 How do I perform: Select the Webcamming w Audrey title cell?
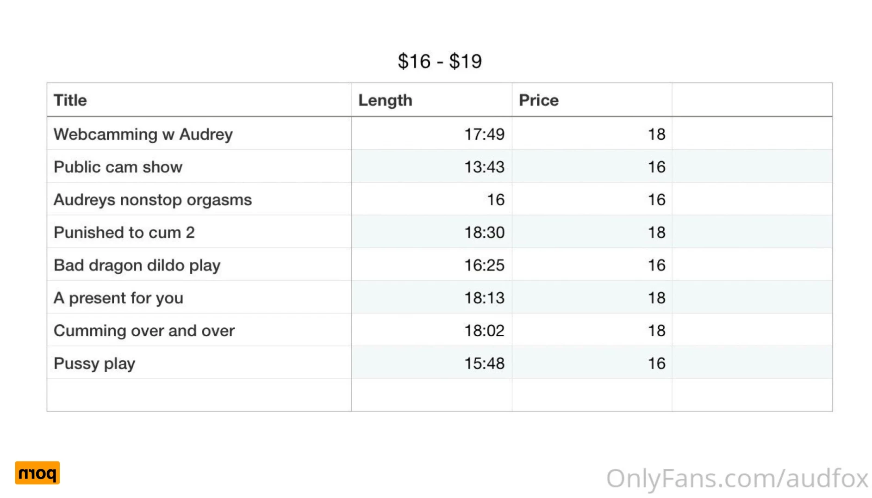(199, 134)
